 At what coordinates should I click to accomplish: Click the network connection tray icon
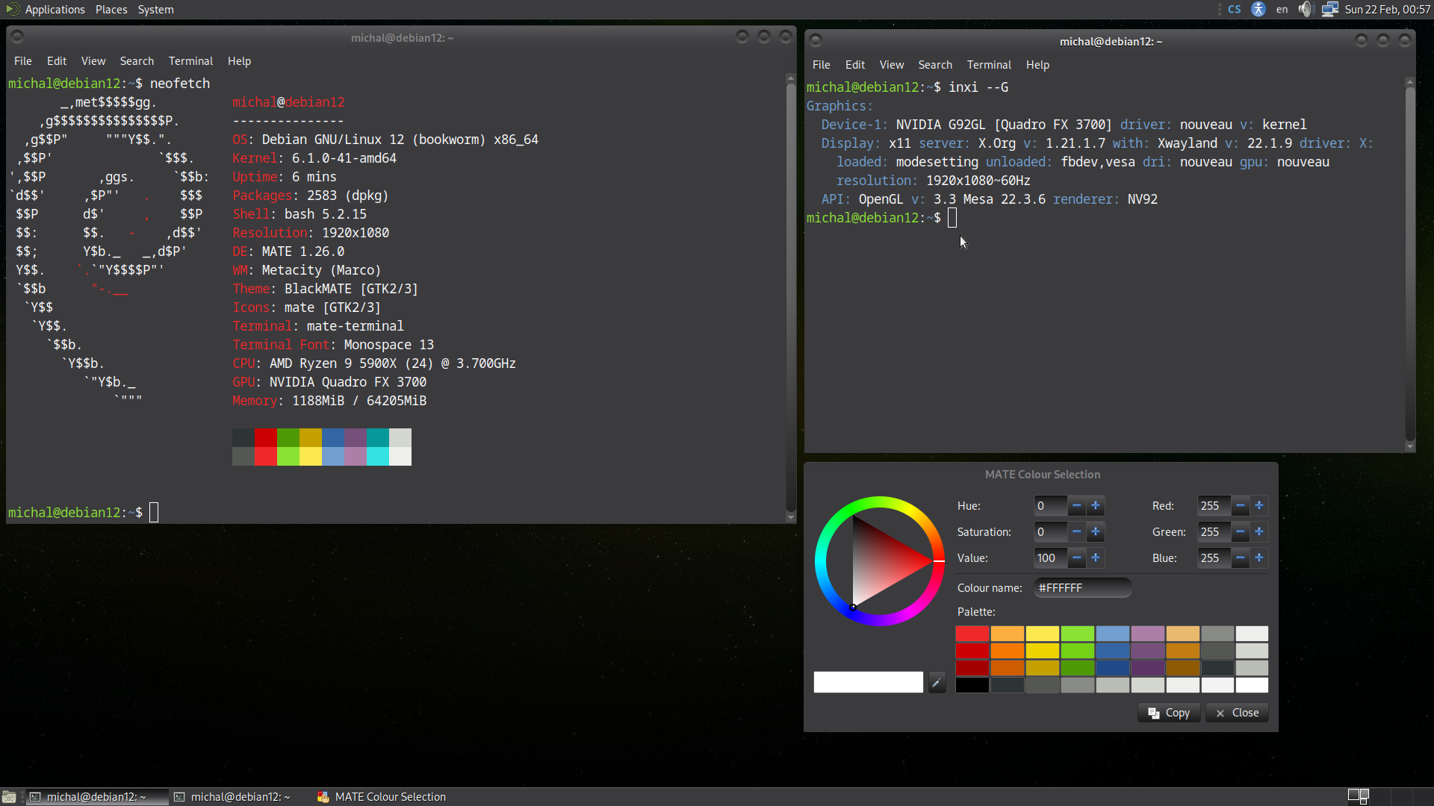1329,10
